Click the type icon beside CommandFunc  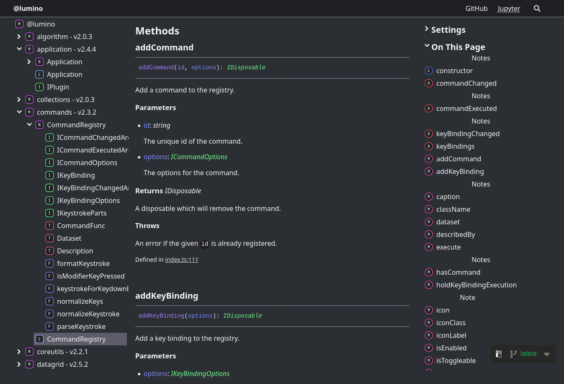pyautogui.click(x=50, y=226)
